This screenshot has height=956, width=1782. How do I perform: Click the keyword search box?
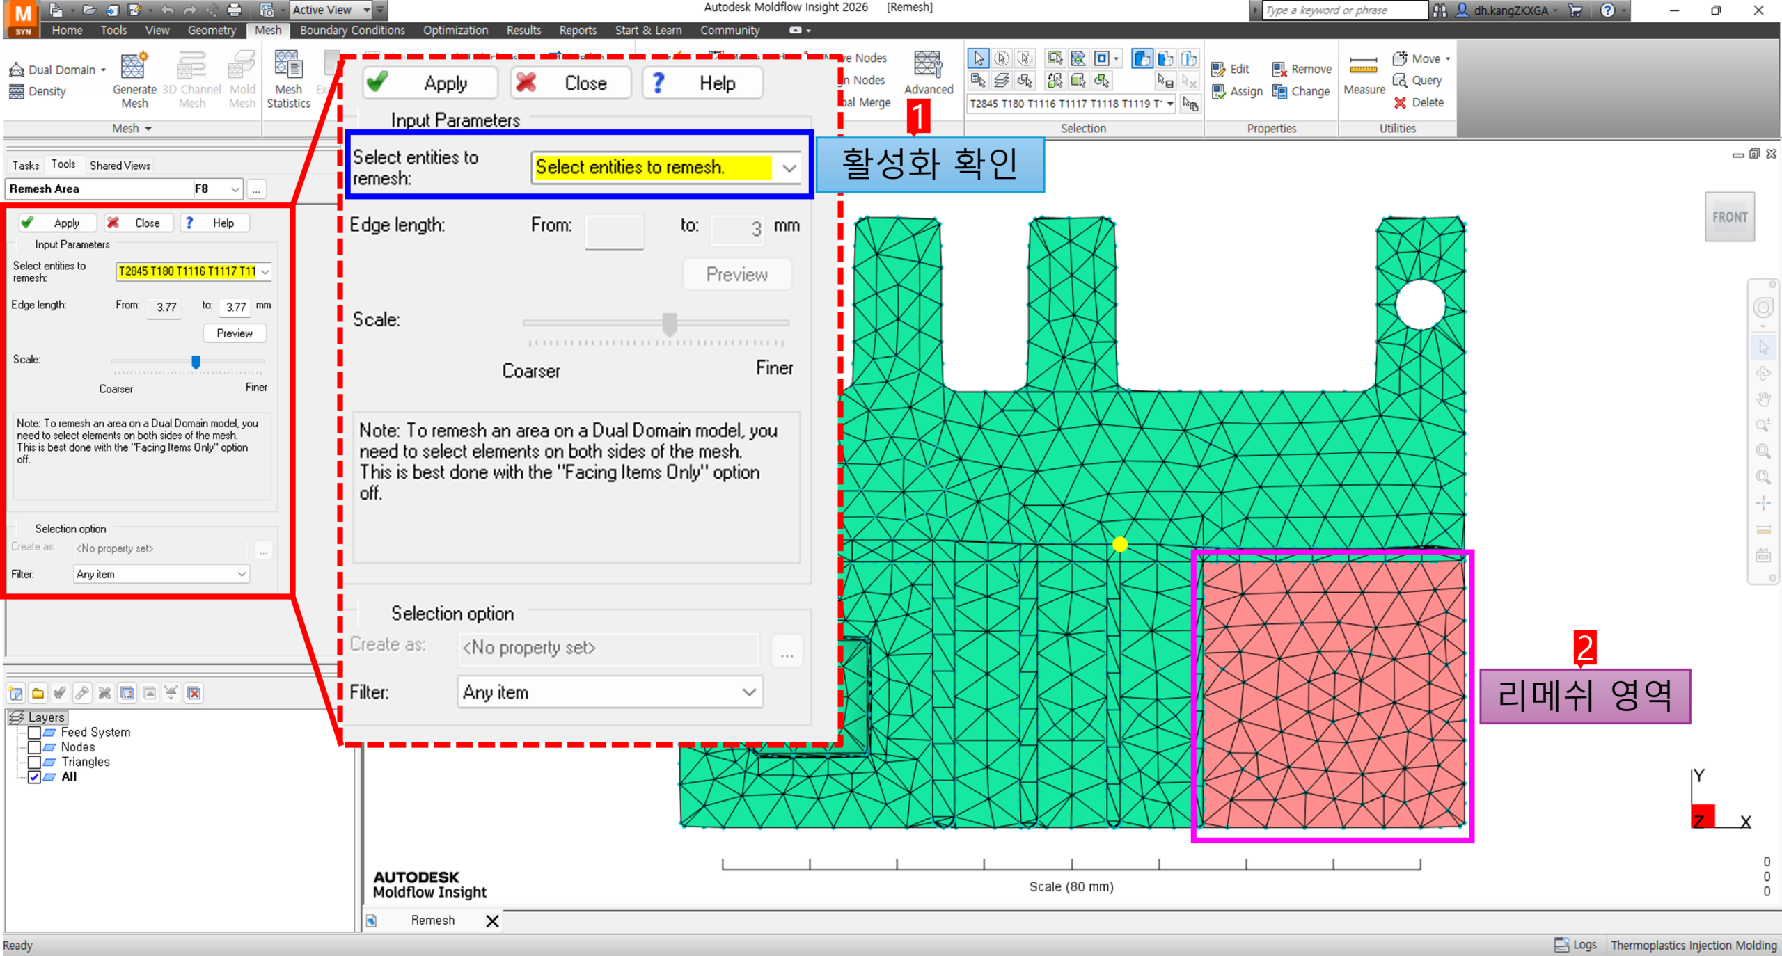(1345, 10)
